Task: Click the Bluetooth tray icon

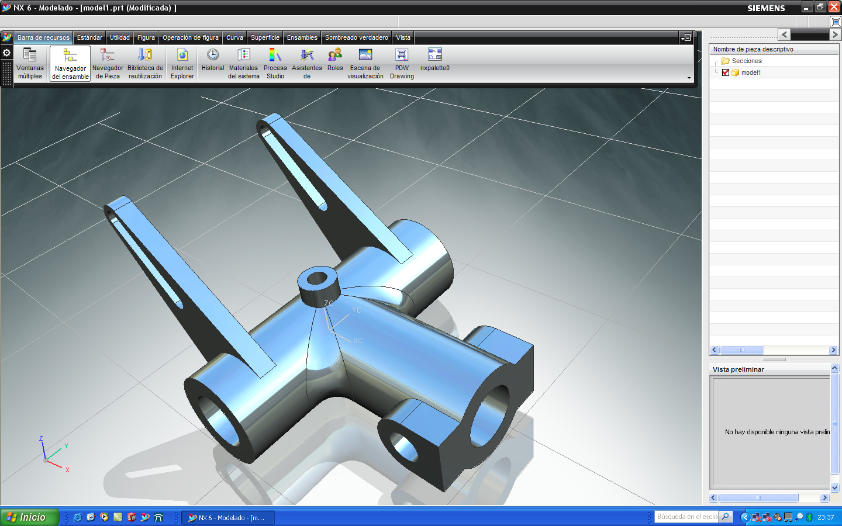Action: [810, 517]
